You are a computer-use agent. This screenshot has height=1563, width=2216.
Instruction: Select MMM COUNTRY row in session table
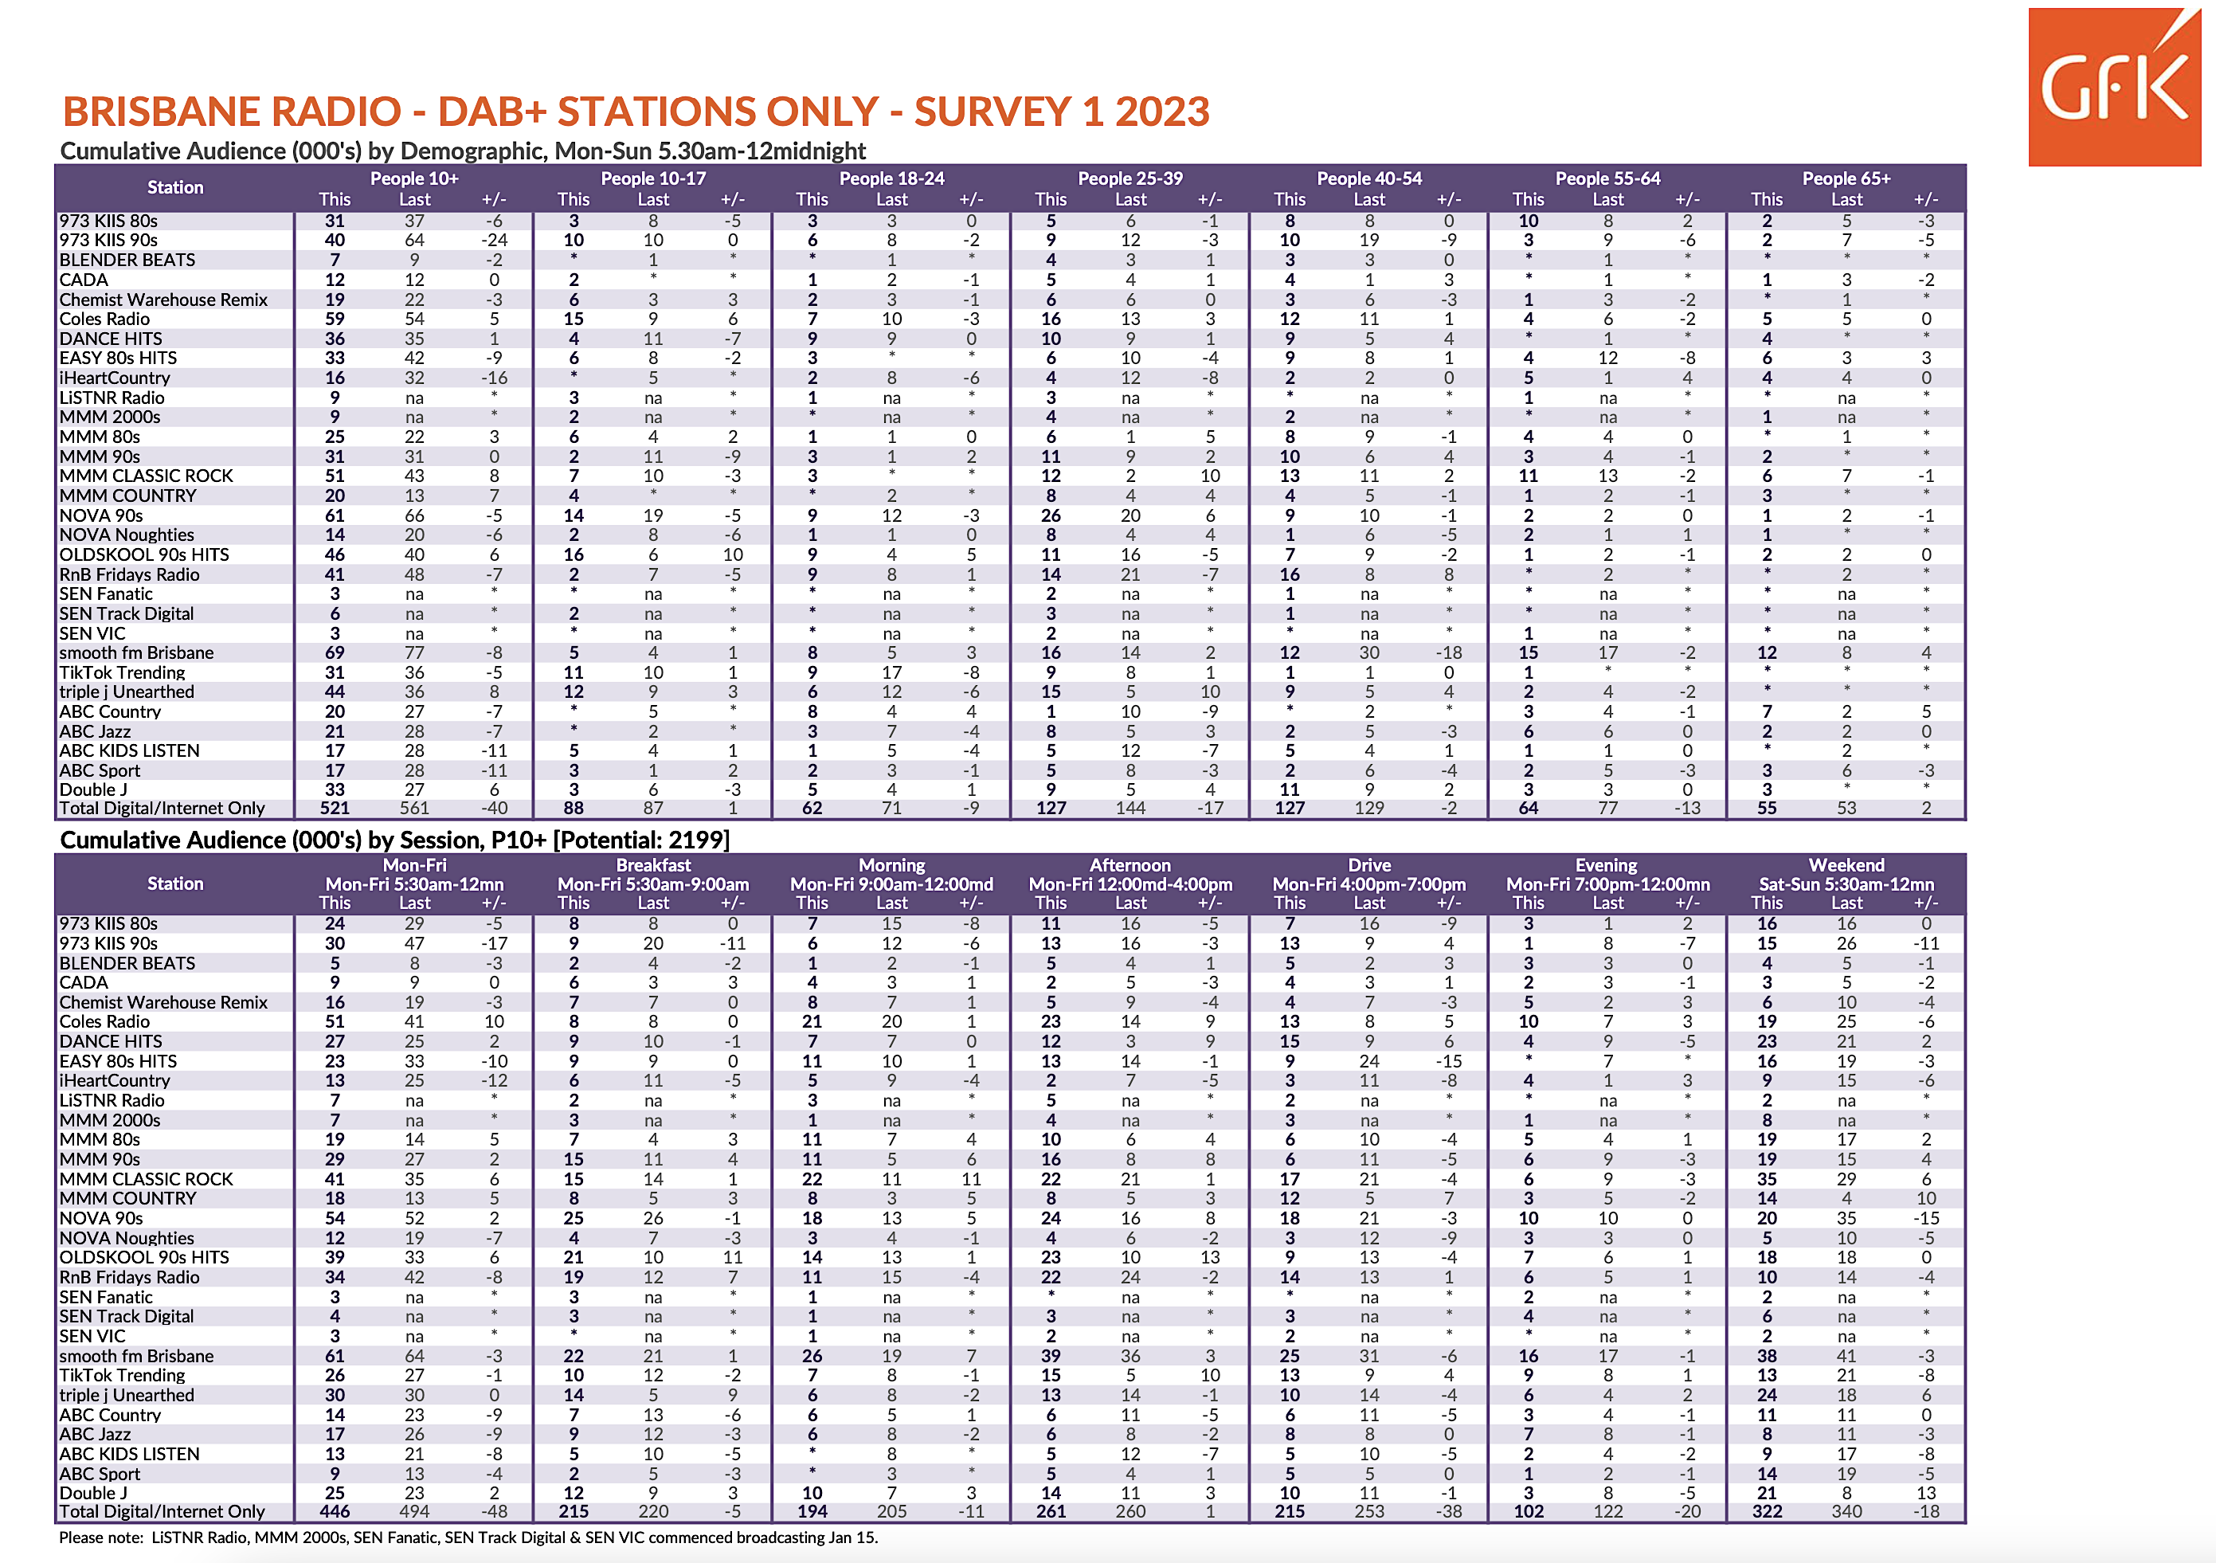(x=1009, y=1199)
